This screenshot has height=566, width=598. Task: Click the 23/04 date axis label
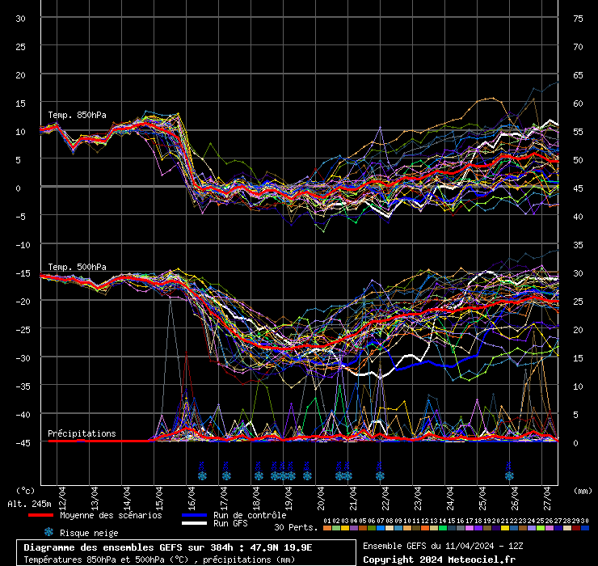pos(418,493)
